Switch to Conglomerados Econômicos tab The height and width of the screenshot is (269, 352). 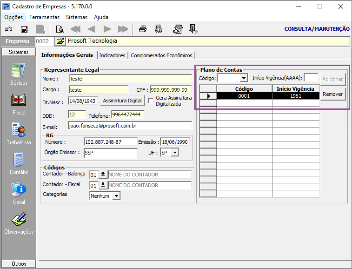pyautogui.click(x=161, y=55)
